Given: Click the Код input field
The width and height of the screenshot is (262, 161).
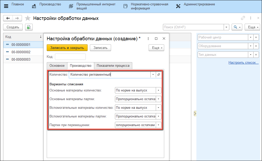Looking at the screenshot, I should (x=70, y=57).
